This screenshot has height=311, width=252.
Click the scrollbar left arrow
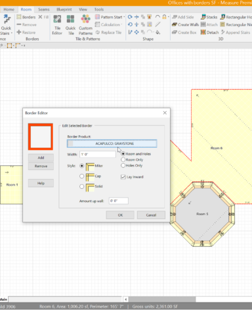pos(125,299)
